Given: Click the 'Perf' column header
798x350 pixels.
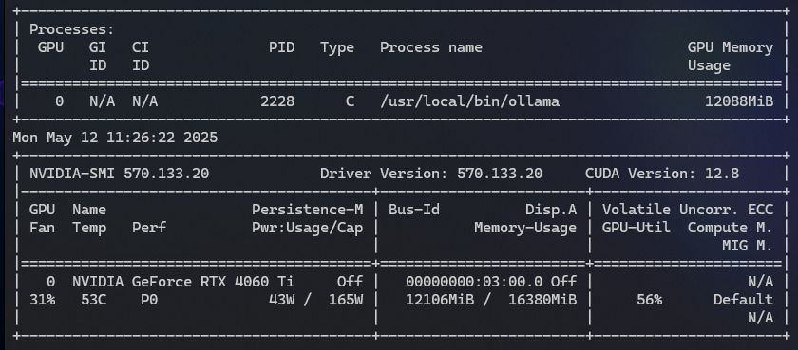Looking at the screenshot, I should 149,228.
